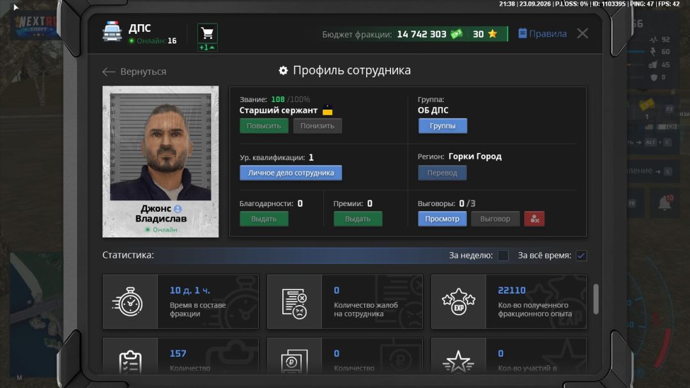
Task: Click the 22110 faction experience value
Action: [x=512, y=290]
